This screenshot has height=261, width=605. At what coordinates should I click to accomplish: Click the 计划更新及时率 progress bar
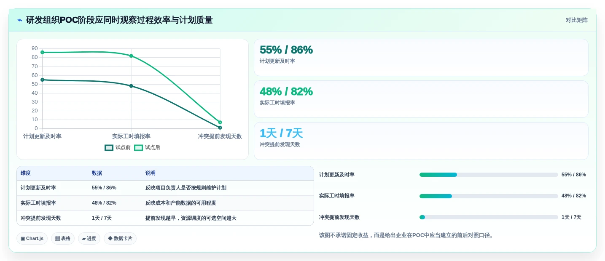click(489, 175)
